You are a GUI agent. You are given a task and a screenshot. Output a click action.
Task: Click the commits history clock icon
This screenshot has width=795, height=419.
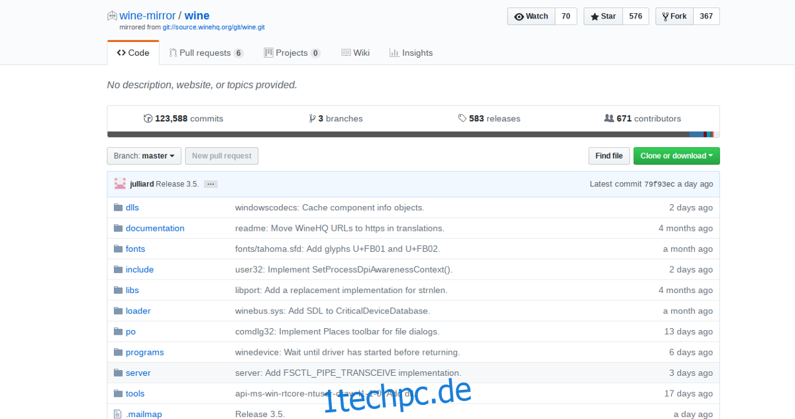click(x=148, y=119)
